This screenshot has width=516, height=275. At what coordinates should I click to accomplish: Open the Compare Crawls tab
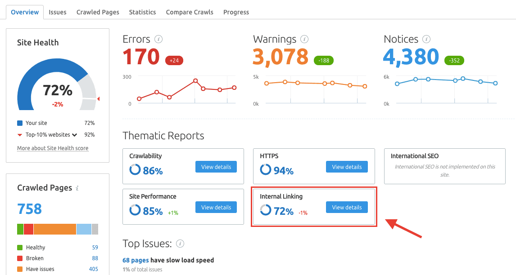pyautogui.click(x=190, y=12)
